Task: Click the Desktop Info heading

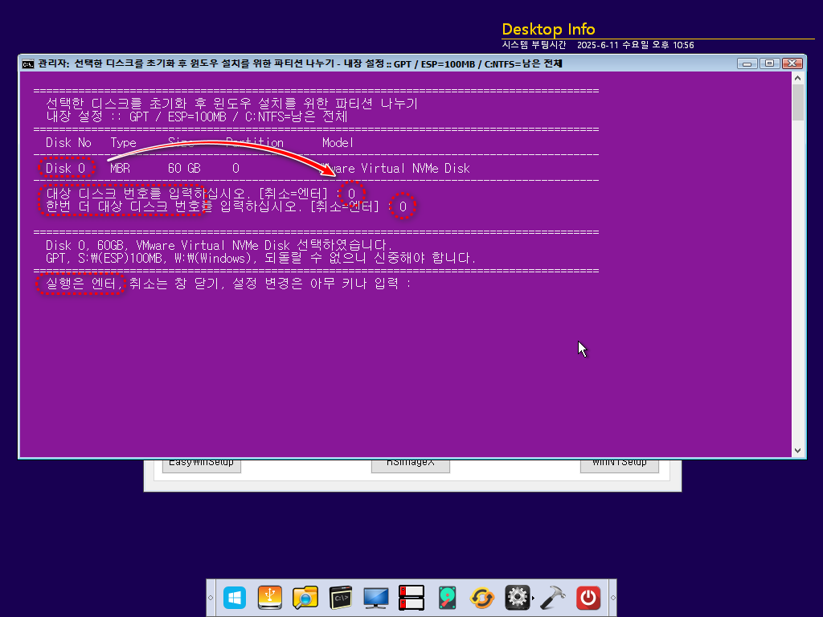Action: coord(548,30)
